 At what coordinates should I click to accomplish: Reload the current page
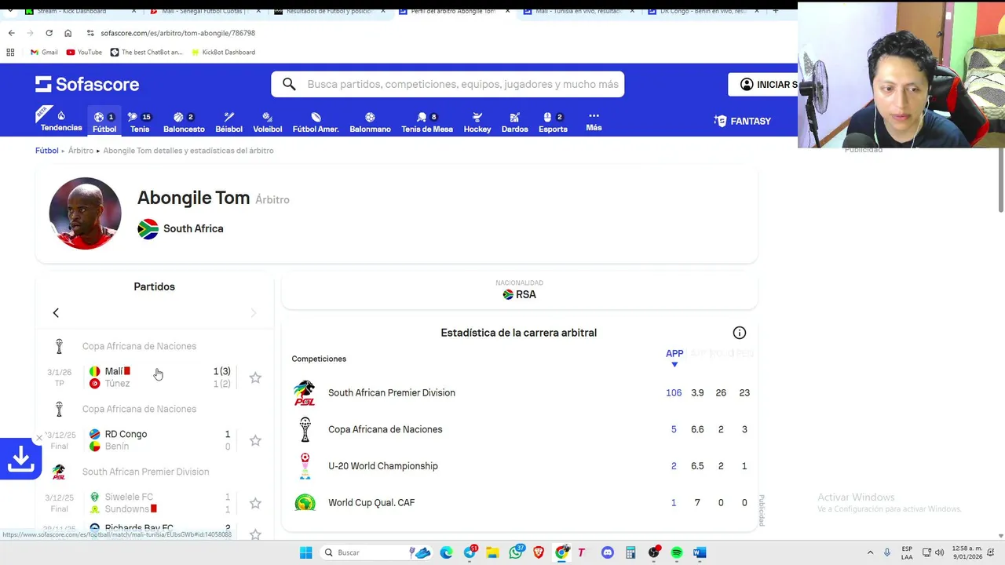[x=49, y=33]
